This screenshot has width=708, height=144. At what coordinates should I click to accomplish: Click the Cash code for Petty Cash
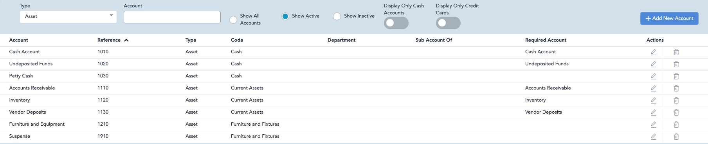236,76
